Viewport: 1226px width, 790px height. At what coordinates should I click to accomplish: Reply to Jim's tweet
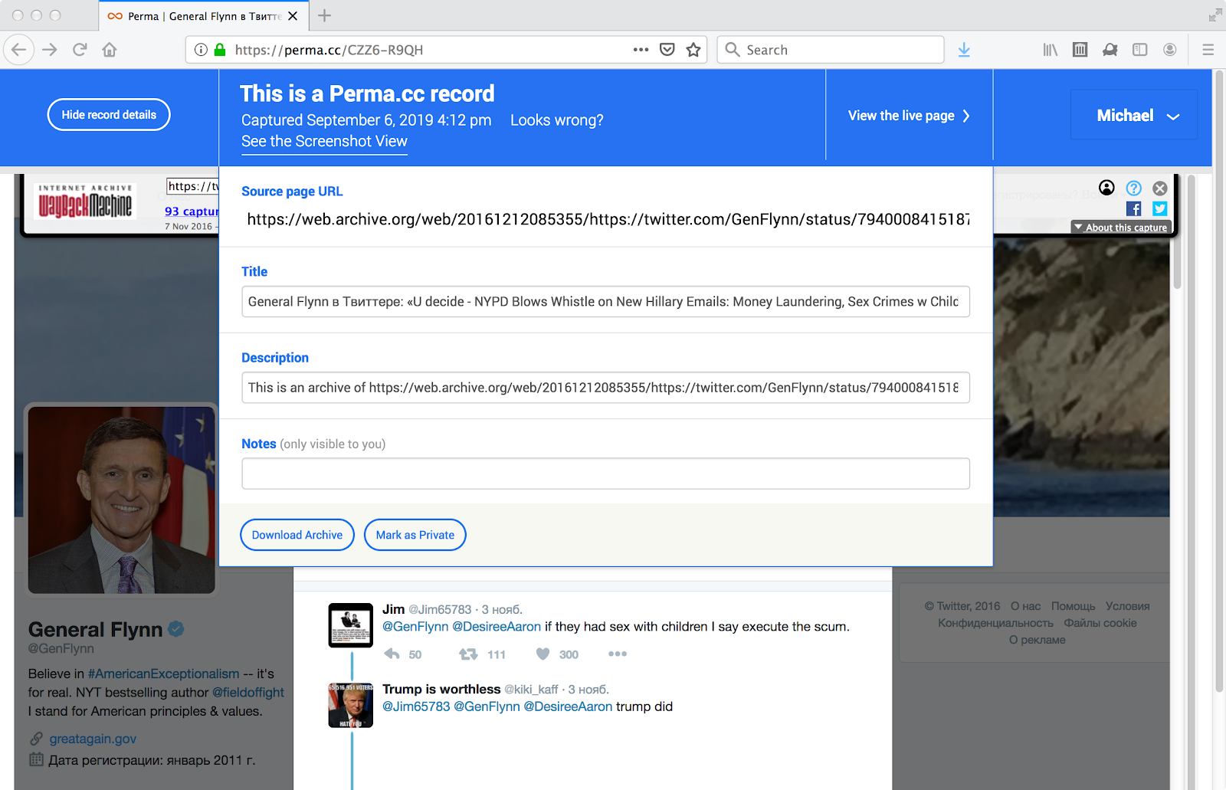click(x=392, y=654)
